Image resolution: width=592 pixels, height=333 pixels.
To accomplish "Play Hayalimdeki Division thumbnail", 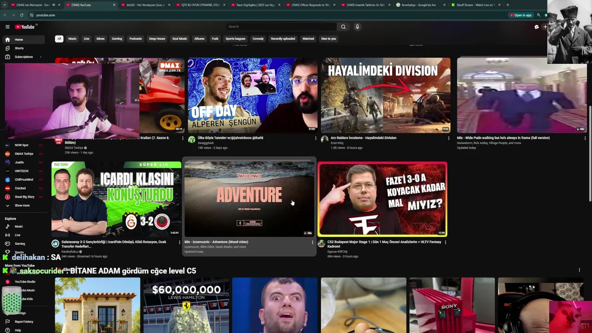I will pyautogui.click(x=385, y=95).
